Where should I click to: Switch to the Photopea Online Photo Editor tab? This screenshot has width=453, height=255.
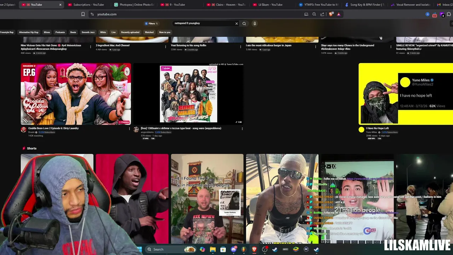(134, 5)
